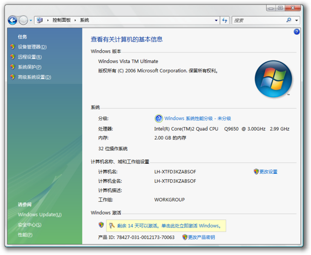Click the shield icon beside 设备管理器

coord(13,47)
